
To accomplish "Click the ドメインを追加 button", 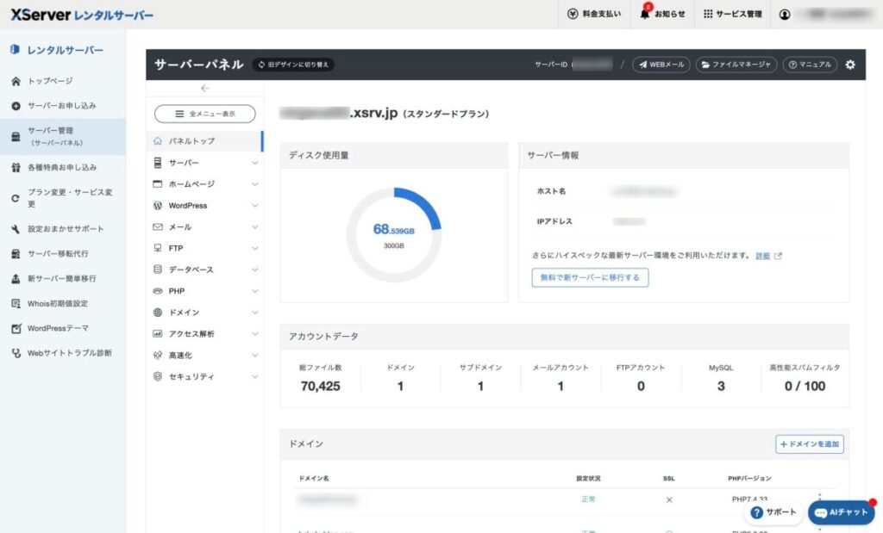I will click(810, 444).
